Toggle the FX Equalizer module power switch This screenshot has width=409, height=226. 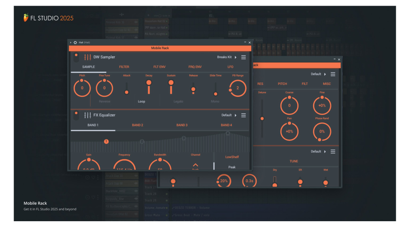coord(76,115)
